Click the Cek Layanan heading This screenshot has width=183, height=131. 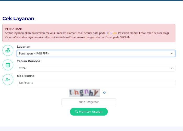pyautogui.click(x=18, y=19)
